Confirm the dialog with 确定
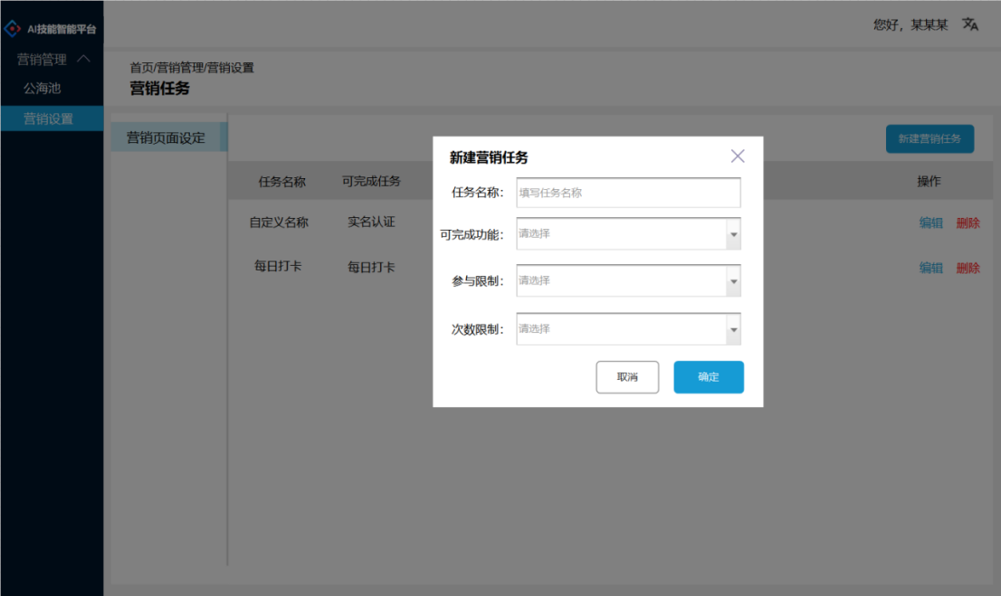Image resolution: width=1001 pixels, height=596 pixels. (x=709, y=376)
